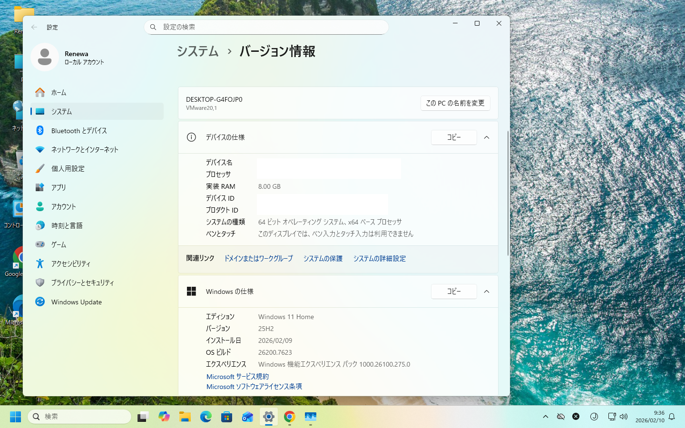This screenshot has height=428, width=685.
Task: Go to アカウント settings
Action: (x=63, y=206)
